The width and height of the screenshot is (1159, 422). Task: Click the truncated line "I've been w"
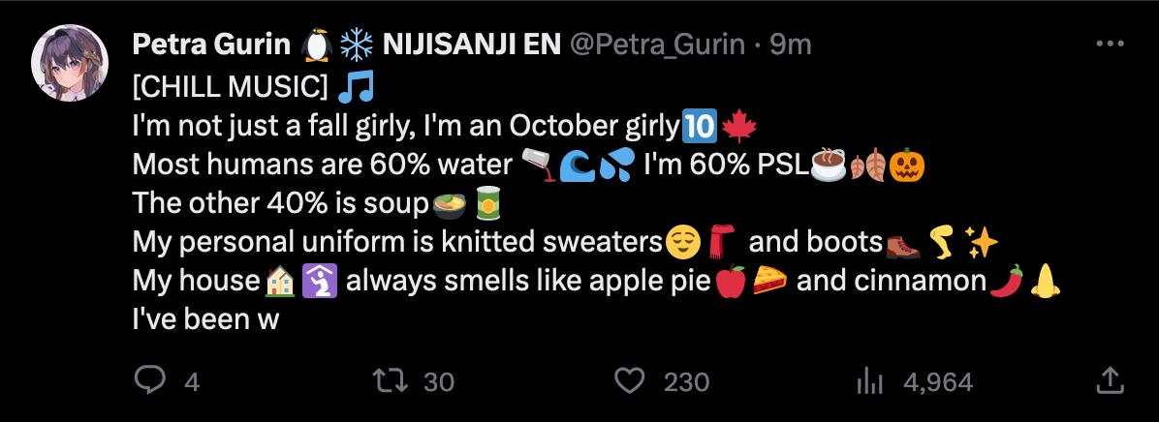pyautogui.click(x=205, y=320)
